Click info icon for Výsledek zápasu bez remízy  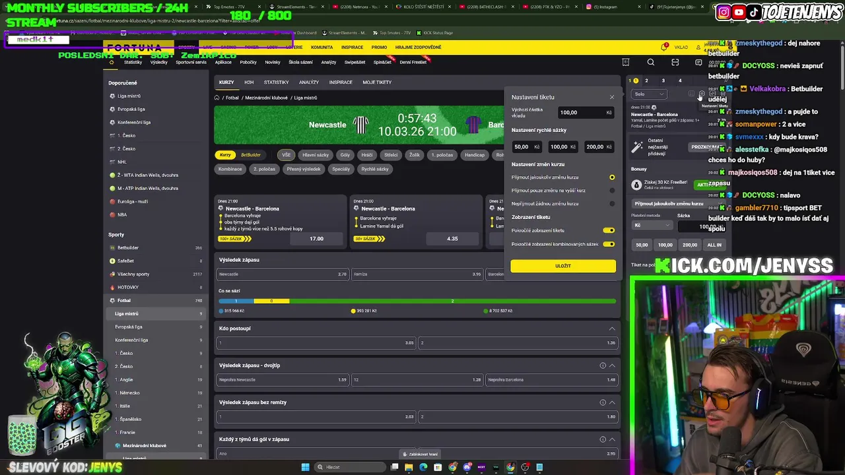coord(603,402)
